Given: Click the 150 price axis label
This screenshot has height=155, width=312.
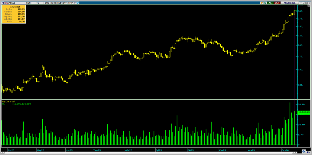Looking at the screenshot, I should [x=301, y=70].
